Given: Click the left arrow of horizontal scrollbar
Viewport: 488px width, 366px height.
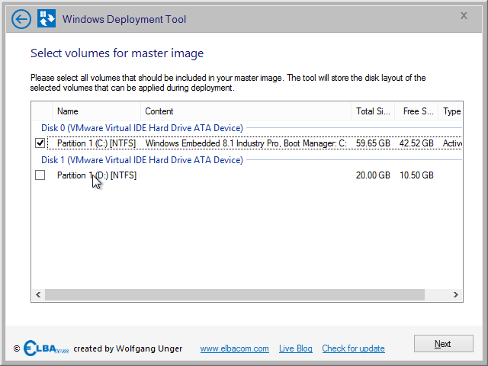Looking at the screenshot, I should pyautogui.click(x=38, y=295).
